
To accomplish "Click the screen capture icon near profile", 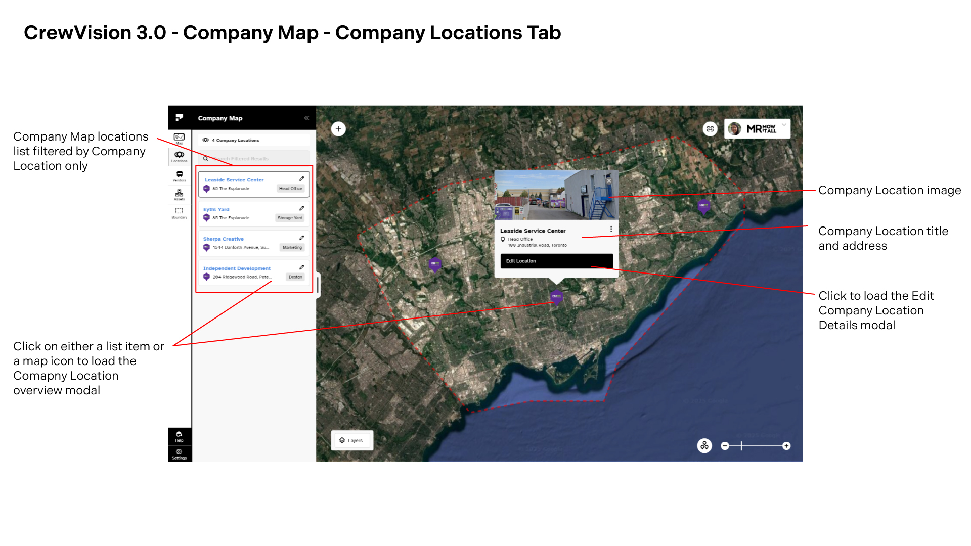I will pyautogui.click(x=710, y=129).
